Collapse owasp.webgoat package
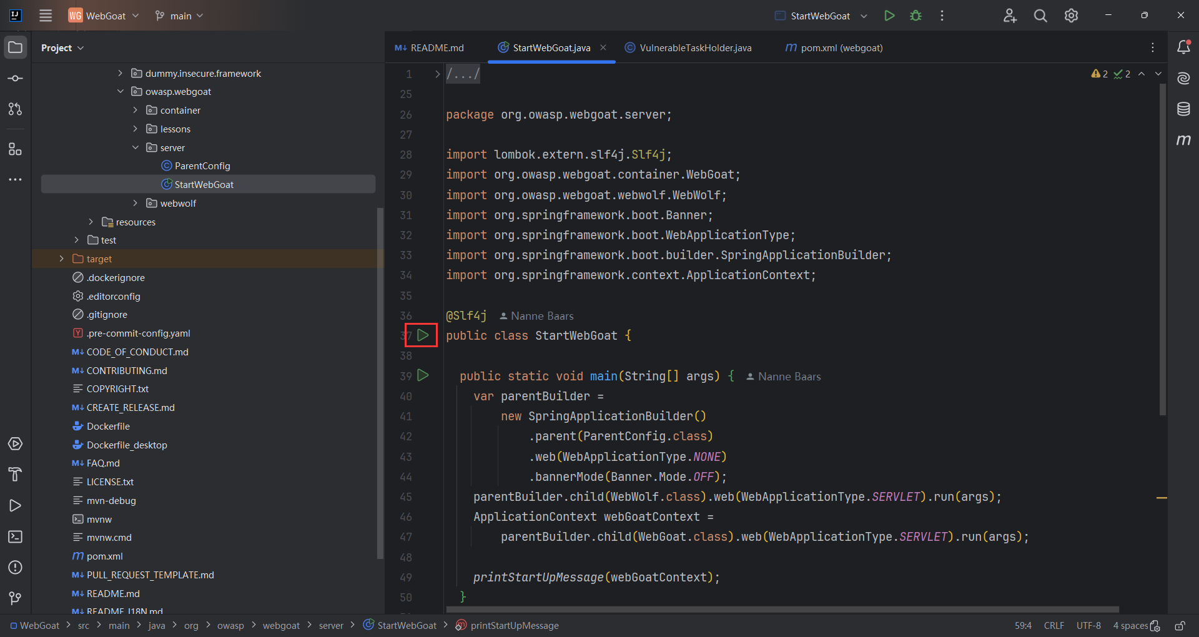The height and width of the screenshot is (637, 1199). coord(121,92)
